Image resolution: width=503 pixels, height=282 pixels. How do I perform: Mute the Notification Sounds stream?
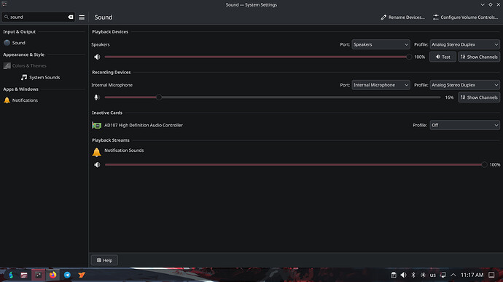[97, 165]
